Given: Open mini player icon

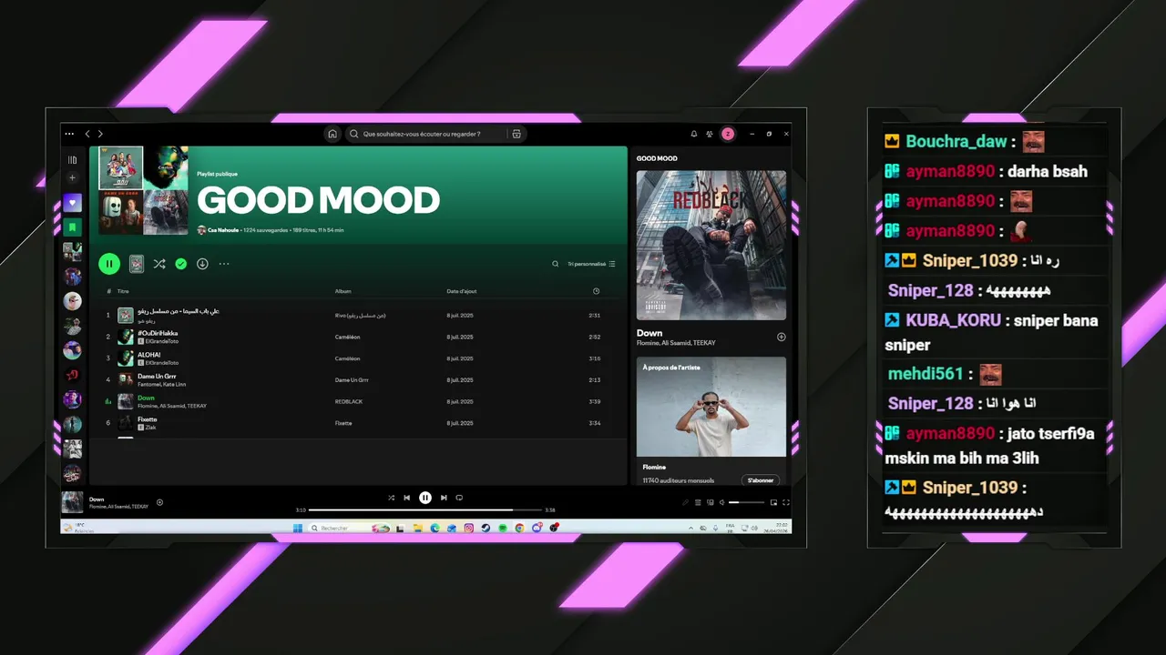Looking at the screenshot, I should (x=773, y=502).
